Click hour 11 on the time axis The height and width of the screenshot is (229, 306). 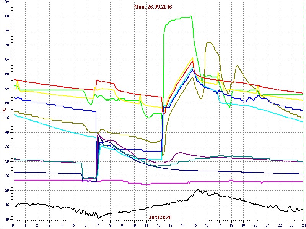click(146, 225)
